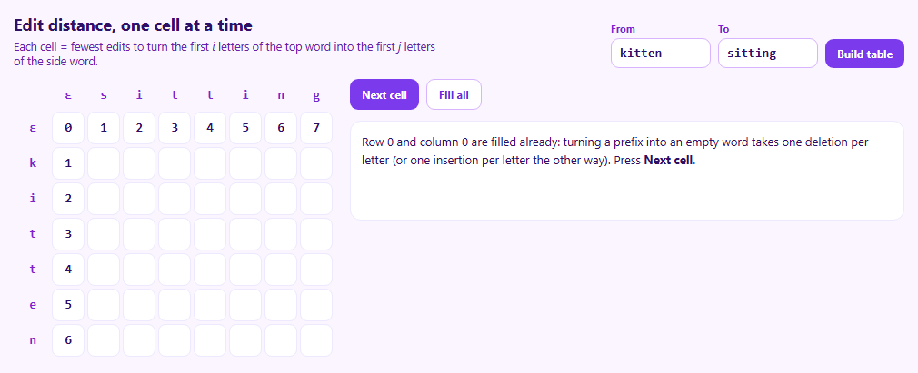Click the Build table button
Screen dimensions: 918x373
click(x=864, y=54)
